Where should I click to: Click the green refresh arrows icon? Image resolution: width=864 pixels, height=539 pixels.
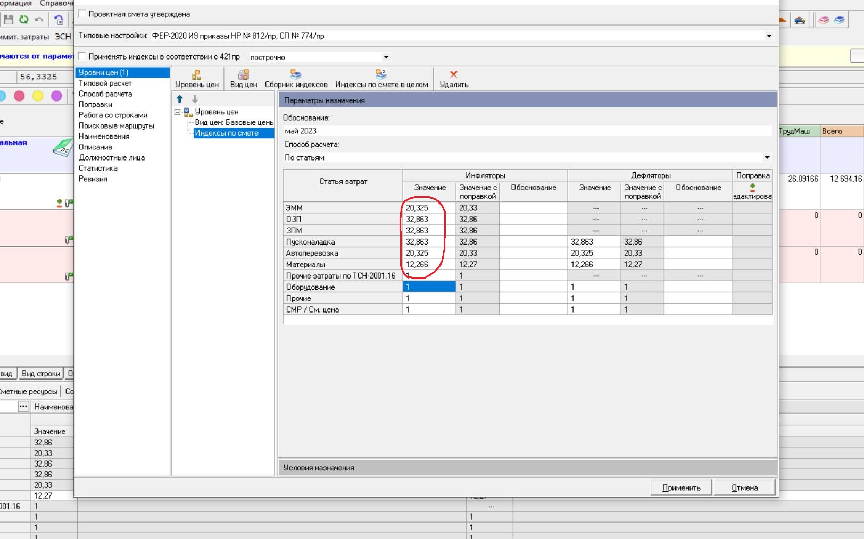click(x=24, y=20)
